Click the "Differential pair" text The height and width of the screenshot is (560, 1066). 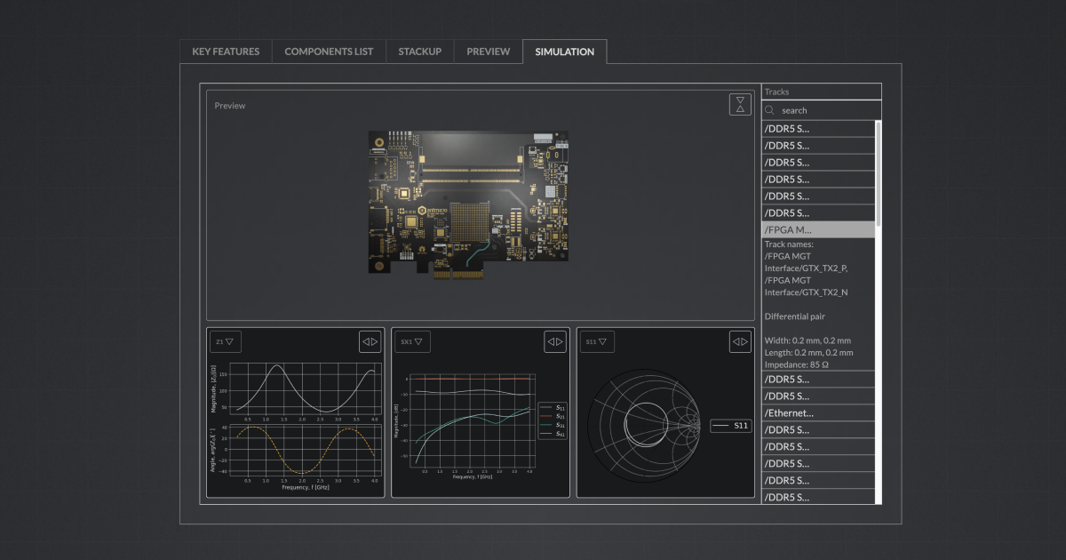[x=796, y=316]
